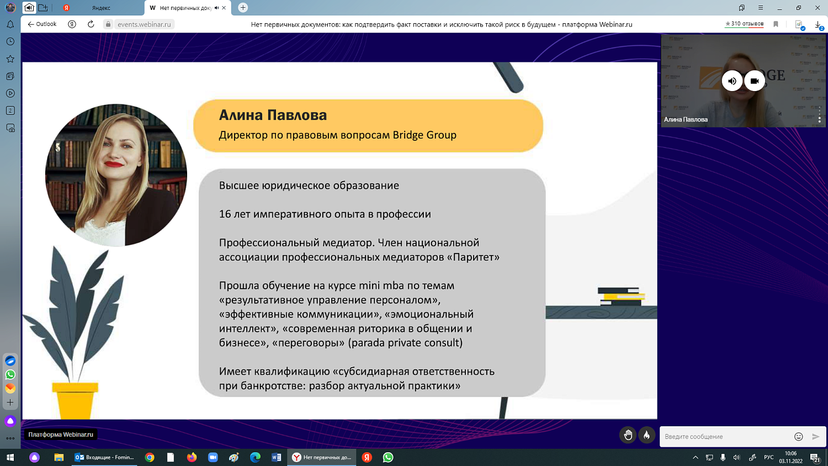Image resolution: width=828 pixels, height=466 pixels.
Task: Close the webinar browser tab
Action: tap(224, 8)
